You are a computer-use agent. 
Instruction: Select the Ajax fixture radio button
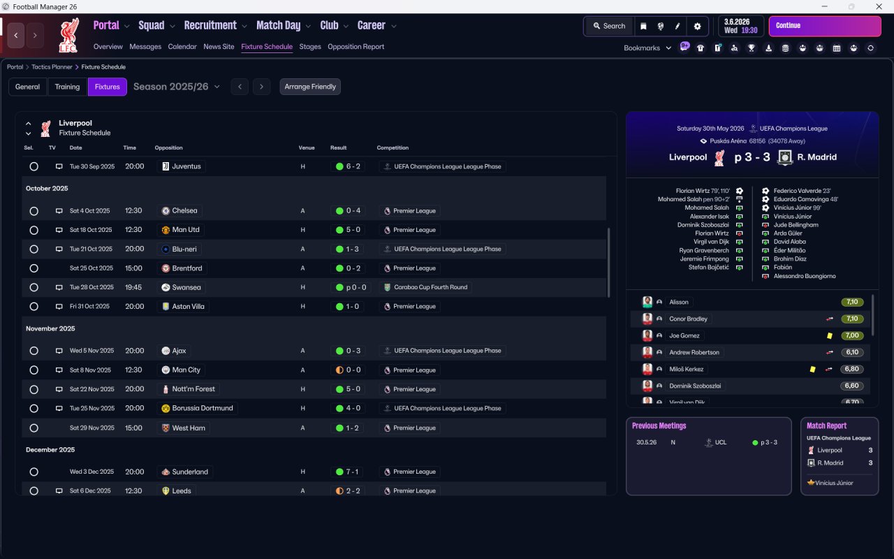34,351
